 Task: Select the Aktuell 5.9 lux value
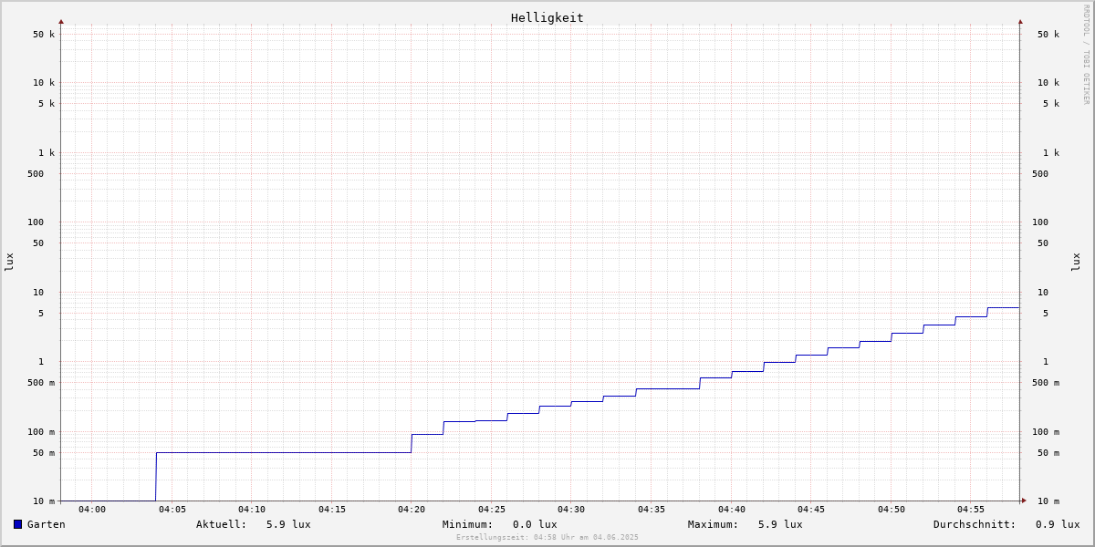(x=288, y=524)
